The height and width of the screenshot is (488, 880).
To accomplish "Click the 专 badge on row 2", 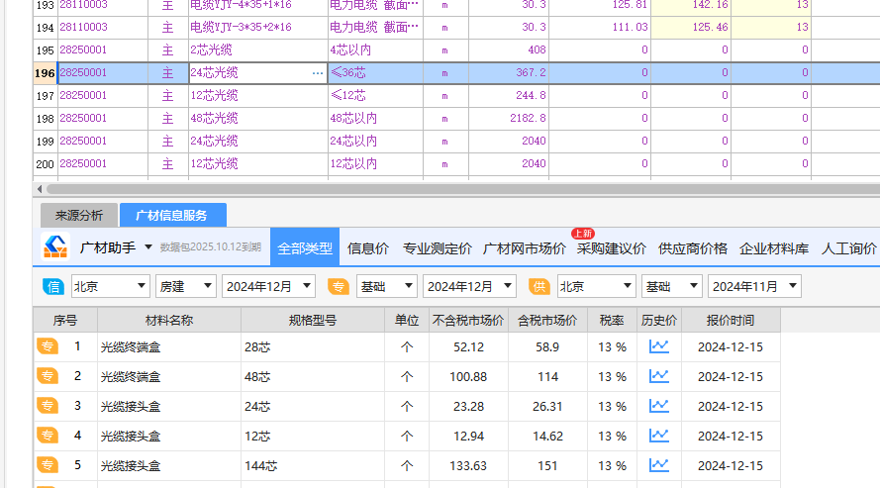I will [x=48, y=376].
